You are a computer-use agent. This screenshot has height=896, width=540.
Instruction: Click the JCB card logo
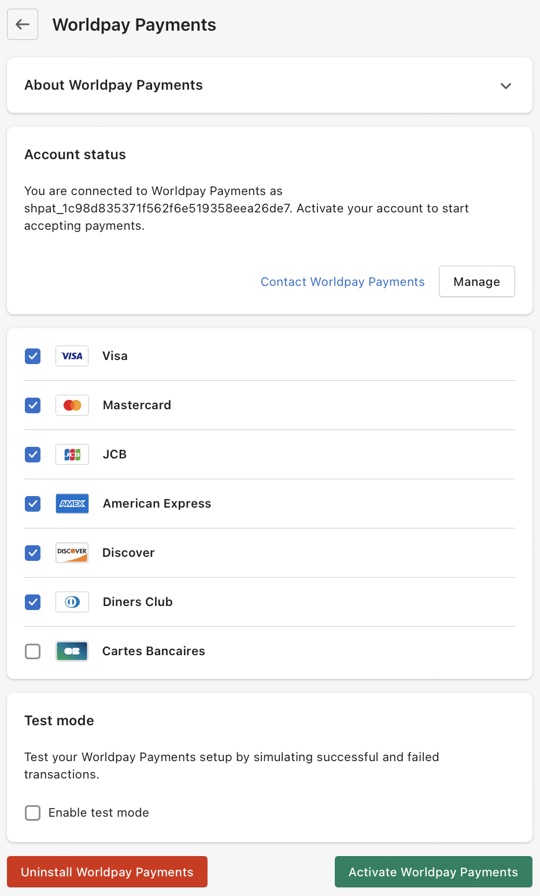[x=72, y=454]
